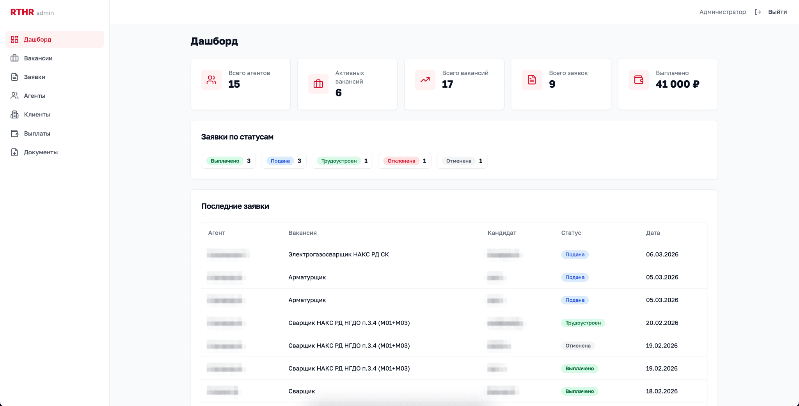Image resolution: width=799 pixels, height=406 pixels.
Task: Click the logout arrow icon
Action: (758, 12)
